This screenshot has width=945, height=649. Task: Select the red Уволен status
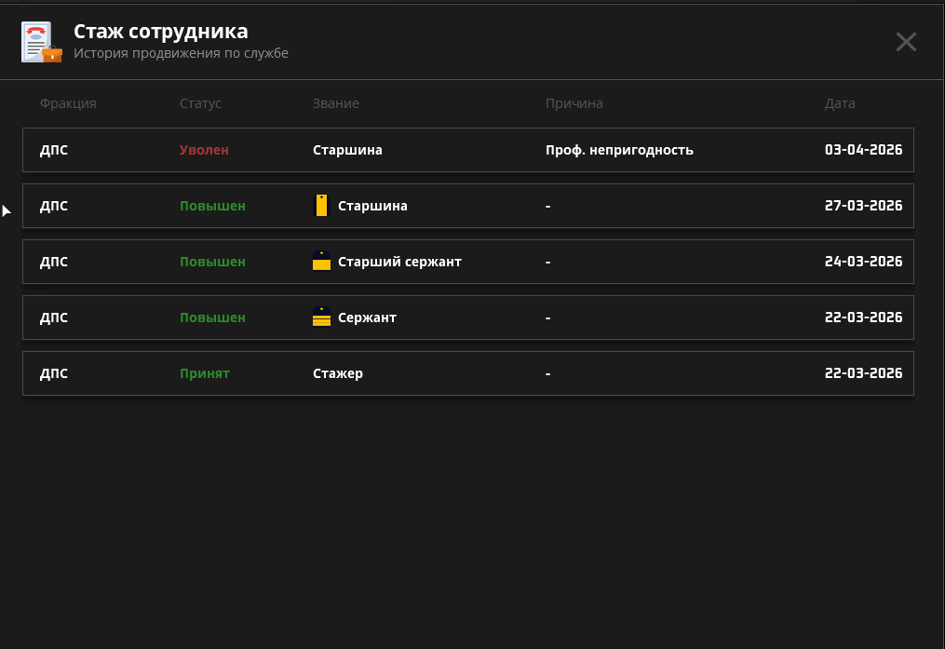point(204,150)
